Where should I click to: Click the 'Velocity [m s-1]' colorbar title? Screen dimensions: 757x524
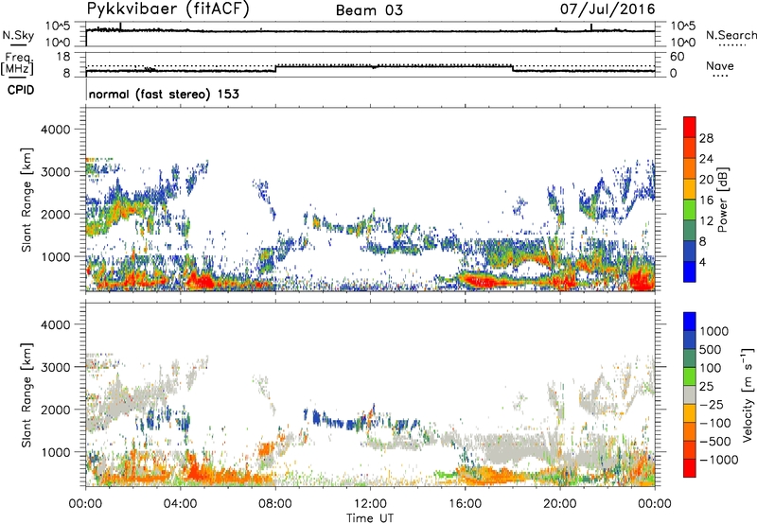[x=748, y=394]
